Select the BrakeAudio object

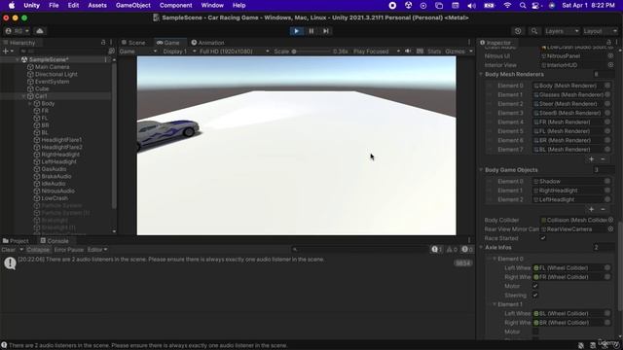(56, 176)
